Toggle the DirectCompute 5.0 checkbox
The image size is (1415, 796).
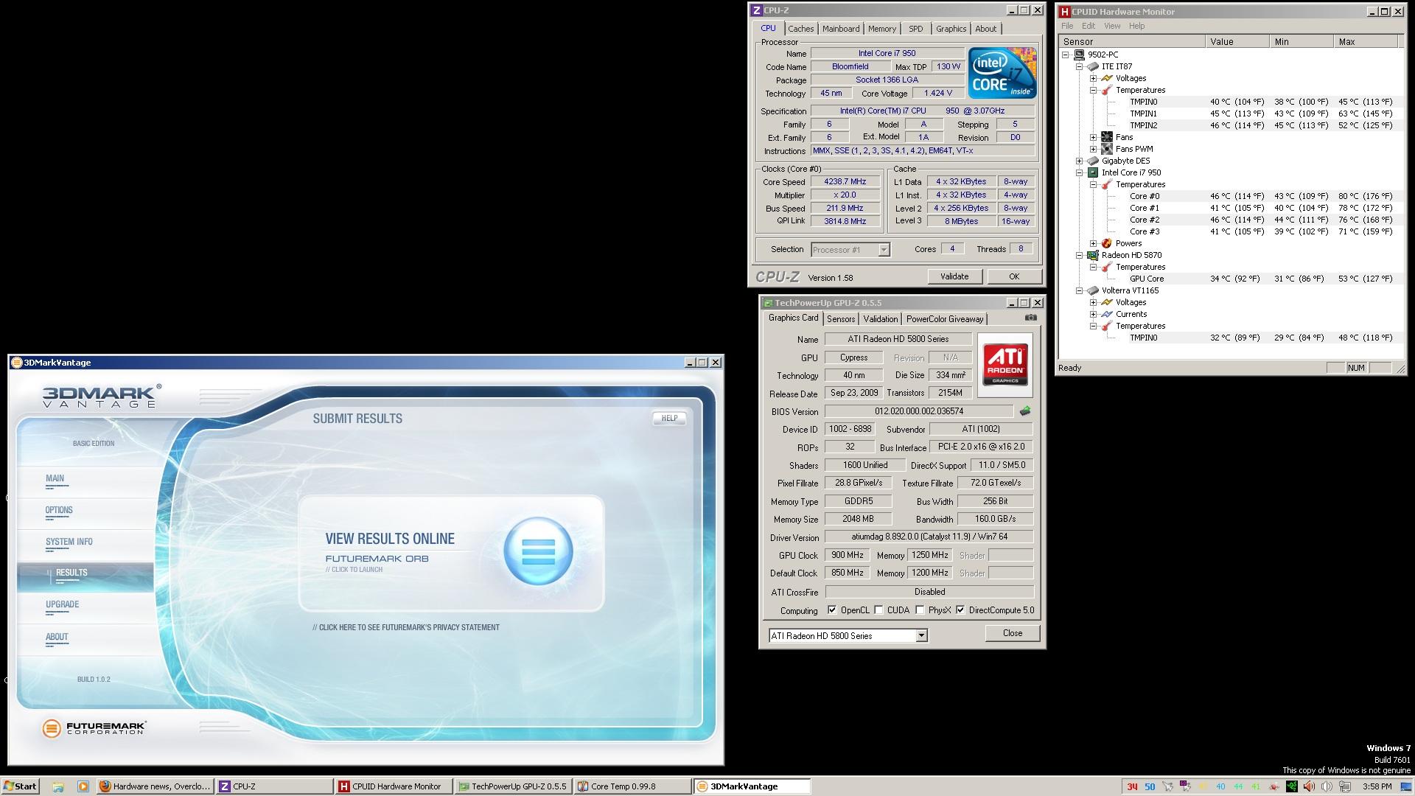960,610
